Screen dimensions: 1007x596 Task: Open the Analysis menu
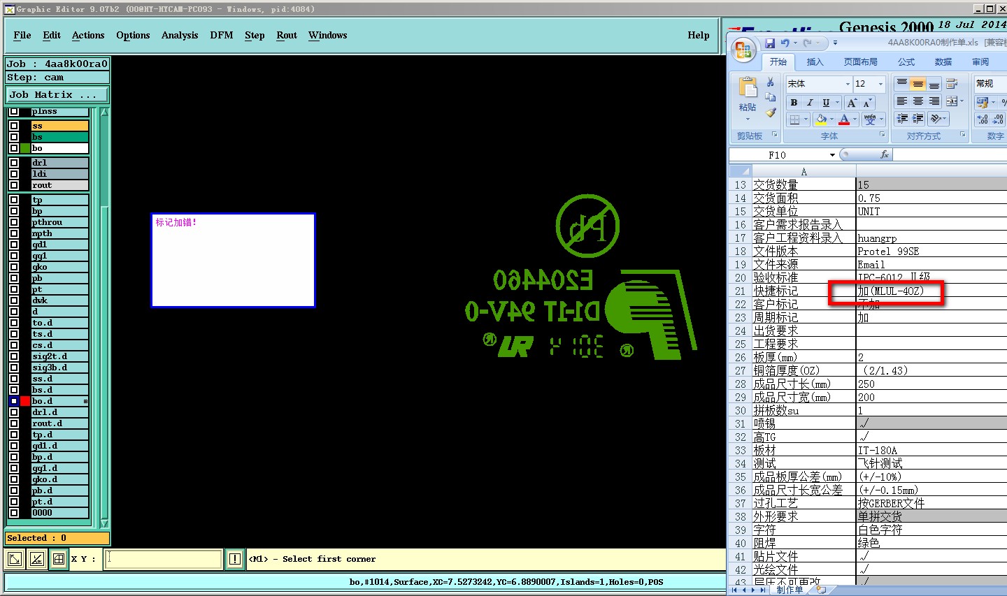click(180, 36)
